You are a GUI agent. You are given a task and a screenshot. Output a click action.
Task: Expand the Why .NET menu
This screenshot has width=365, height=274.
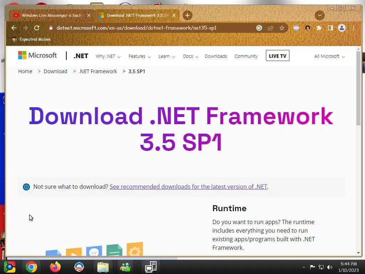108,56
